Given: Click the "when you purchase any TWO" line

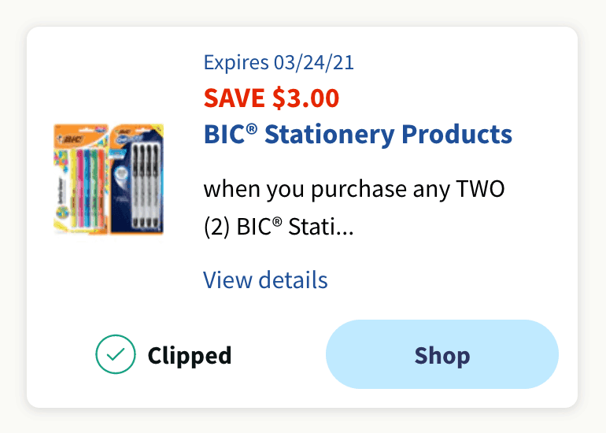Looking at the screenshot, I should (x=353, y=190).
